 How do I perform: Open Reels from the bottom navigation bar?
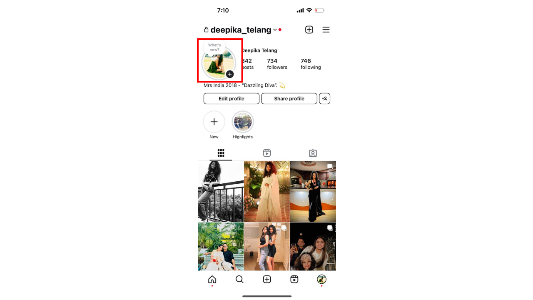click(294, 280)
